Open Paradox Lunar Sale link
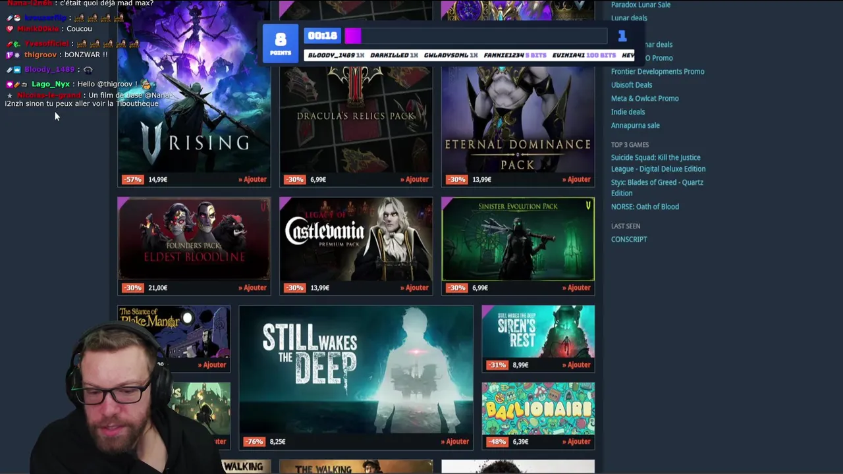Viewport: 843px width, 474px height. click(x=640, y=5)
